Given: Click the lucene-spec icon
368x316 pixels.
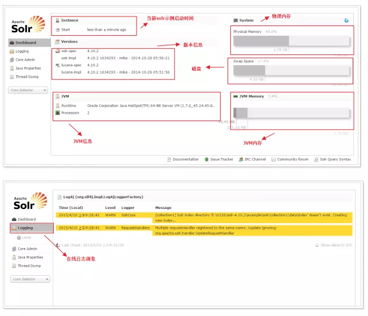Looking at the screenshot, I should (x=58, y=65).
